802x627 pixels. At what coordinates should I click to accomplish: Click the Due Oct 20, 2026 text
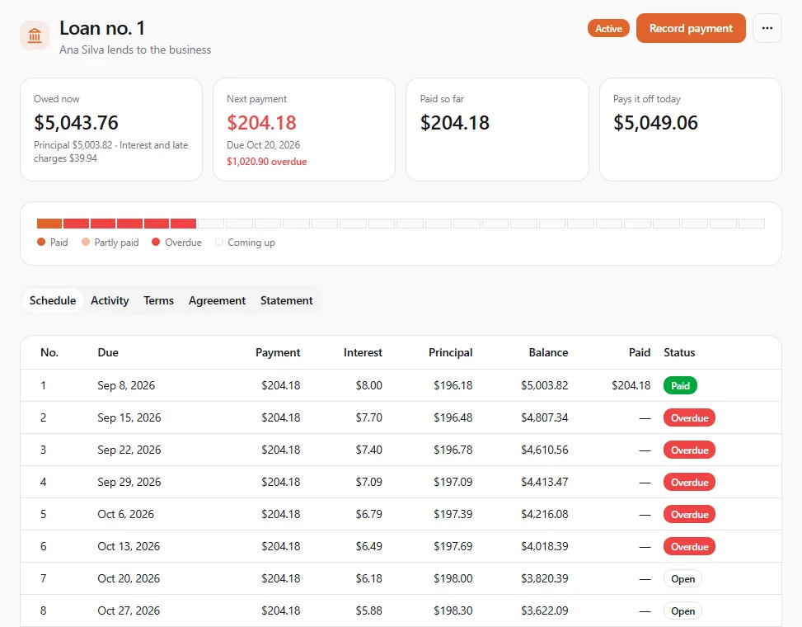pos(263,145)
